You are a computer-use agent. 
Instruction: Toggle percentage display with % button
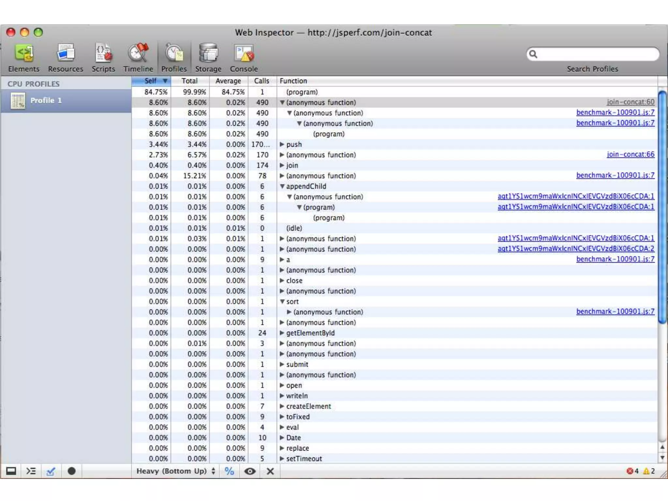pos(229,471)
